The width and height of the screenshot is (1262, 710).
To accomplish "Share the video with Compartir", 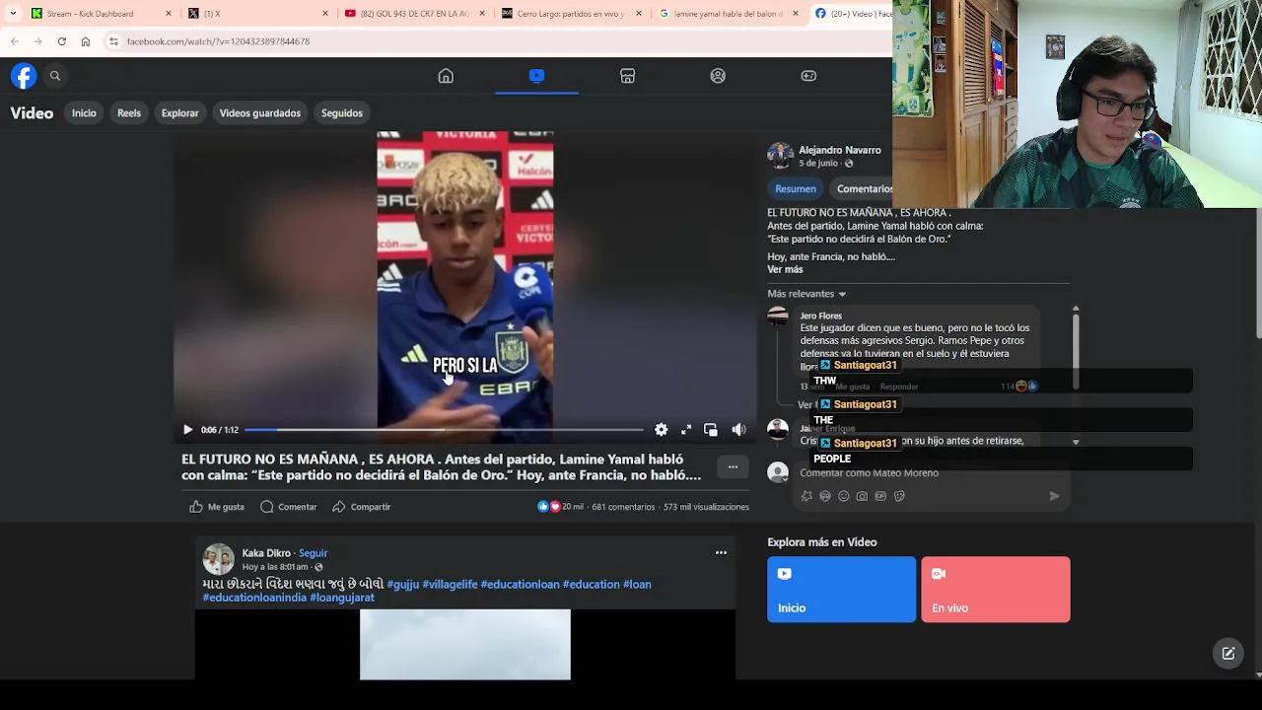I will (x=362, y=507).
